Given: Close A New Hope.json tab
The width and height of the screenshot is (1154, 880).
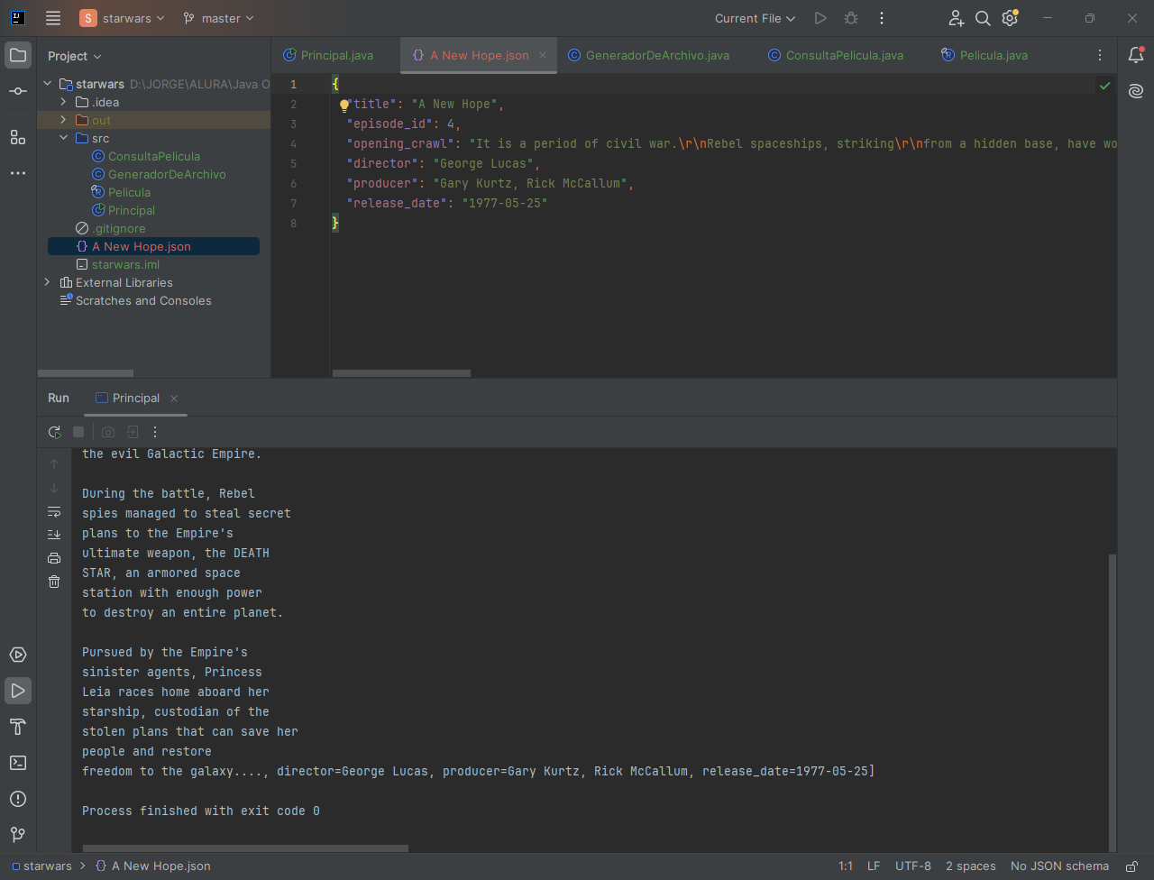Looking at the screenshot, I should (x=543, y=55).
